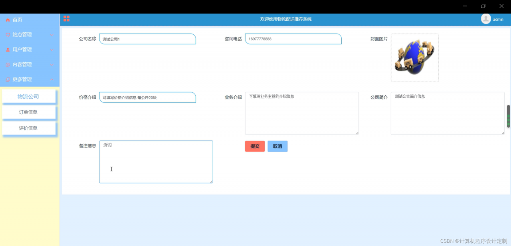
Task: Click the 公司简介 textarea resize handle
Action: pos(503,133)
